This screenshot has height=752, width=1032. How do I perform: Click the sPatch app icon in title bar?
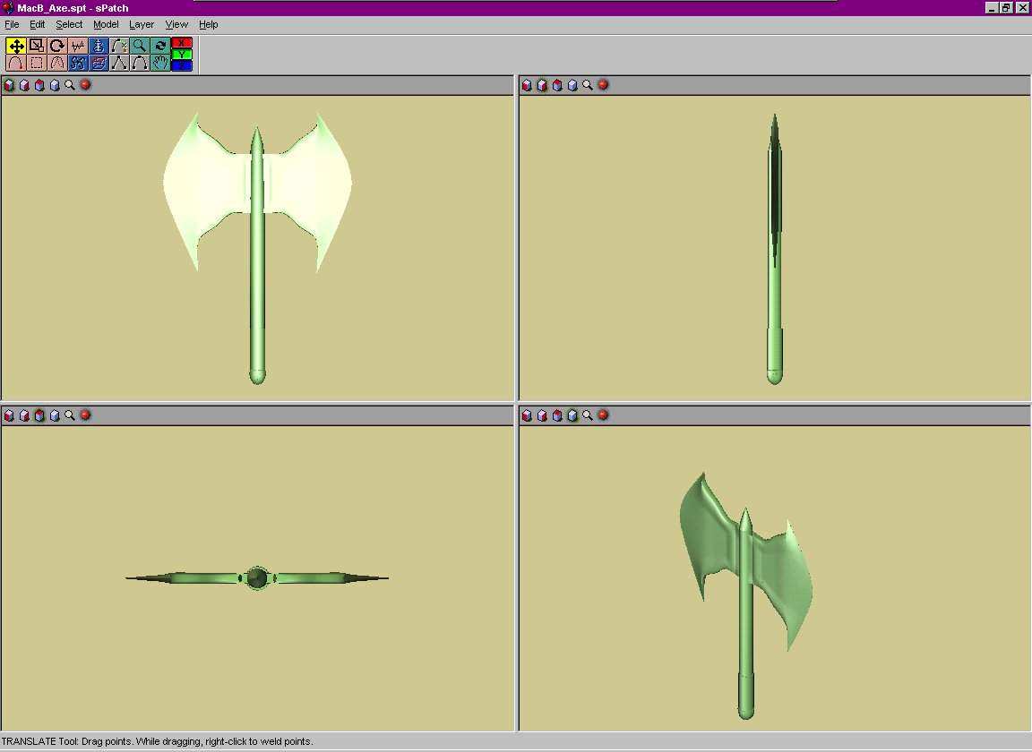(8, 7)
